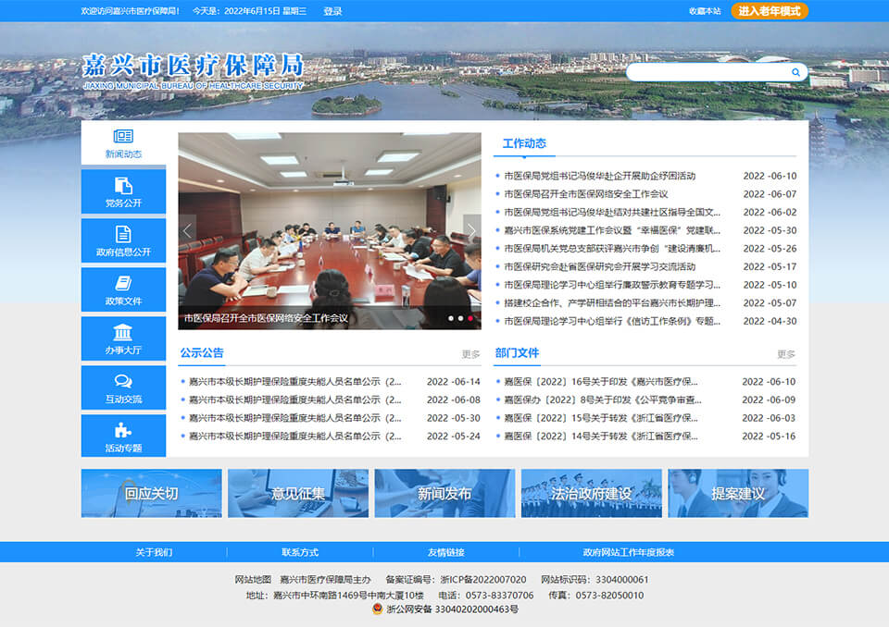Open 活动专题 puzzle icon

123,431
